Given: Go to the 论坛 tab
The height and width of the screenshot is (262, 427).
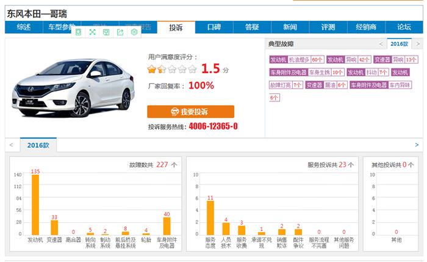Looking at the screenshot, I should pyautogui.click(x=404, y=27).
